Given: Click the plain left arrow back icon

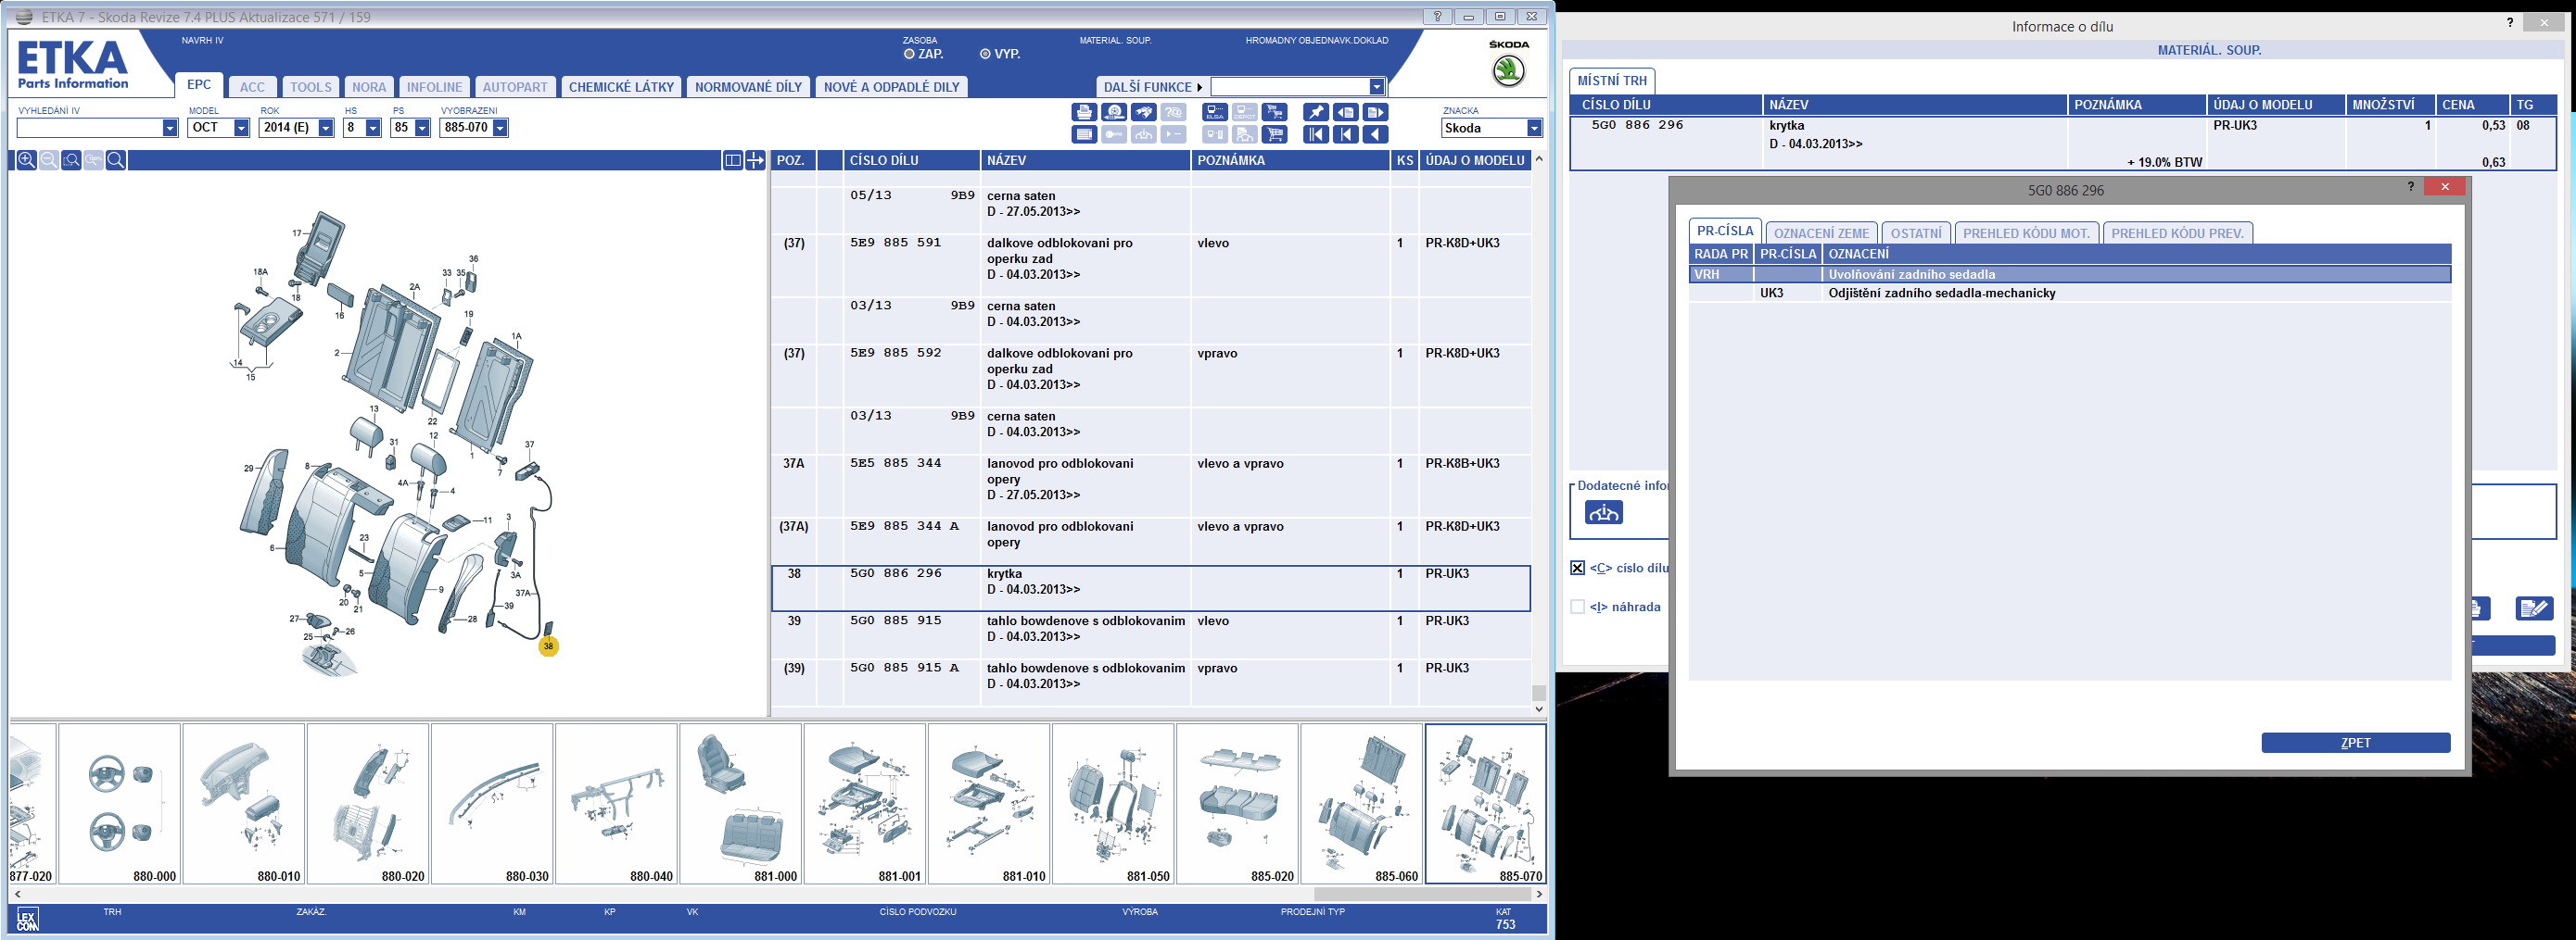Looking at the screenshot, I should pyautogui.click(x=1376, y=135).
